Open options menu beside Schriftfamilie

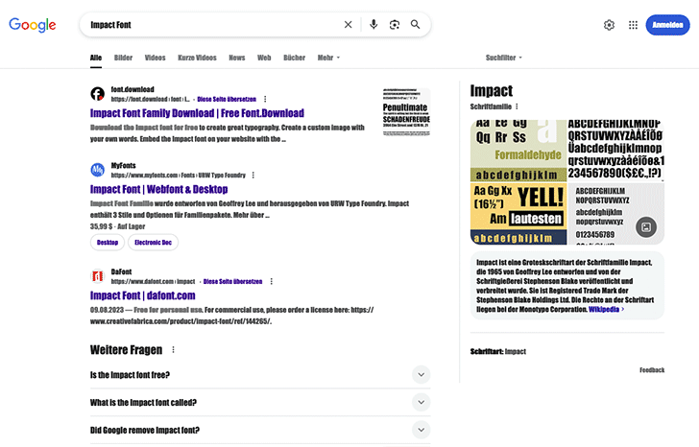click(x=518, y=106)
